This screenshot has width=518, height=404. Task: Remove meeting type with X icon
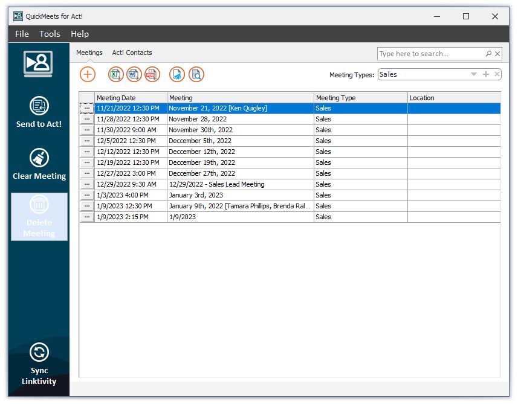click(x=497, y=74)
